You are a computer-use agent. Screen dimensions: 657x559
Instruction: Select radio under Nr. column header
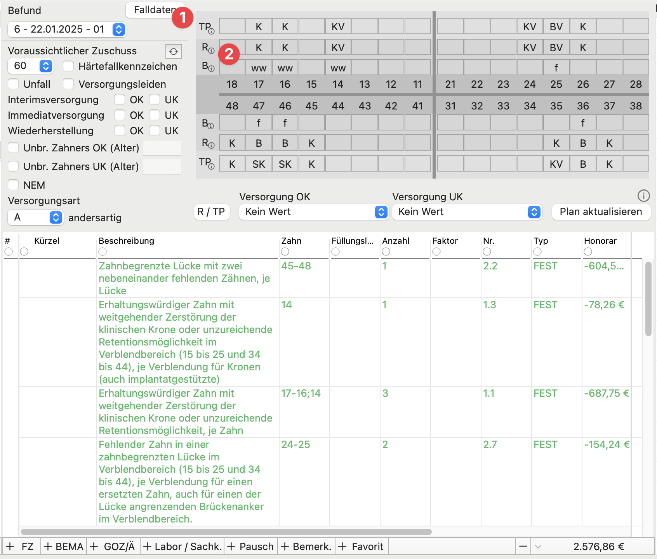pyautogui.click(x=487, y=252)
